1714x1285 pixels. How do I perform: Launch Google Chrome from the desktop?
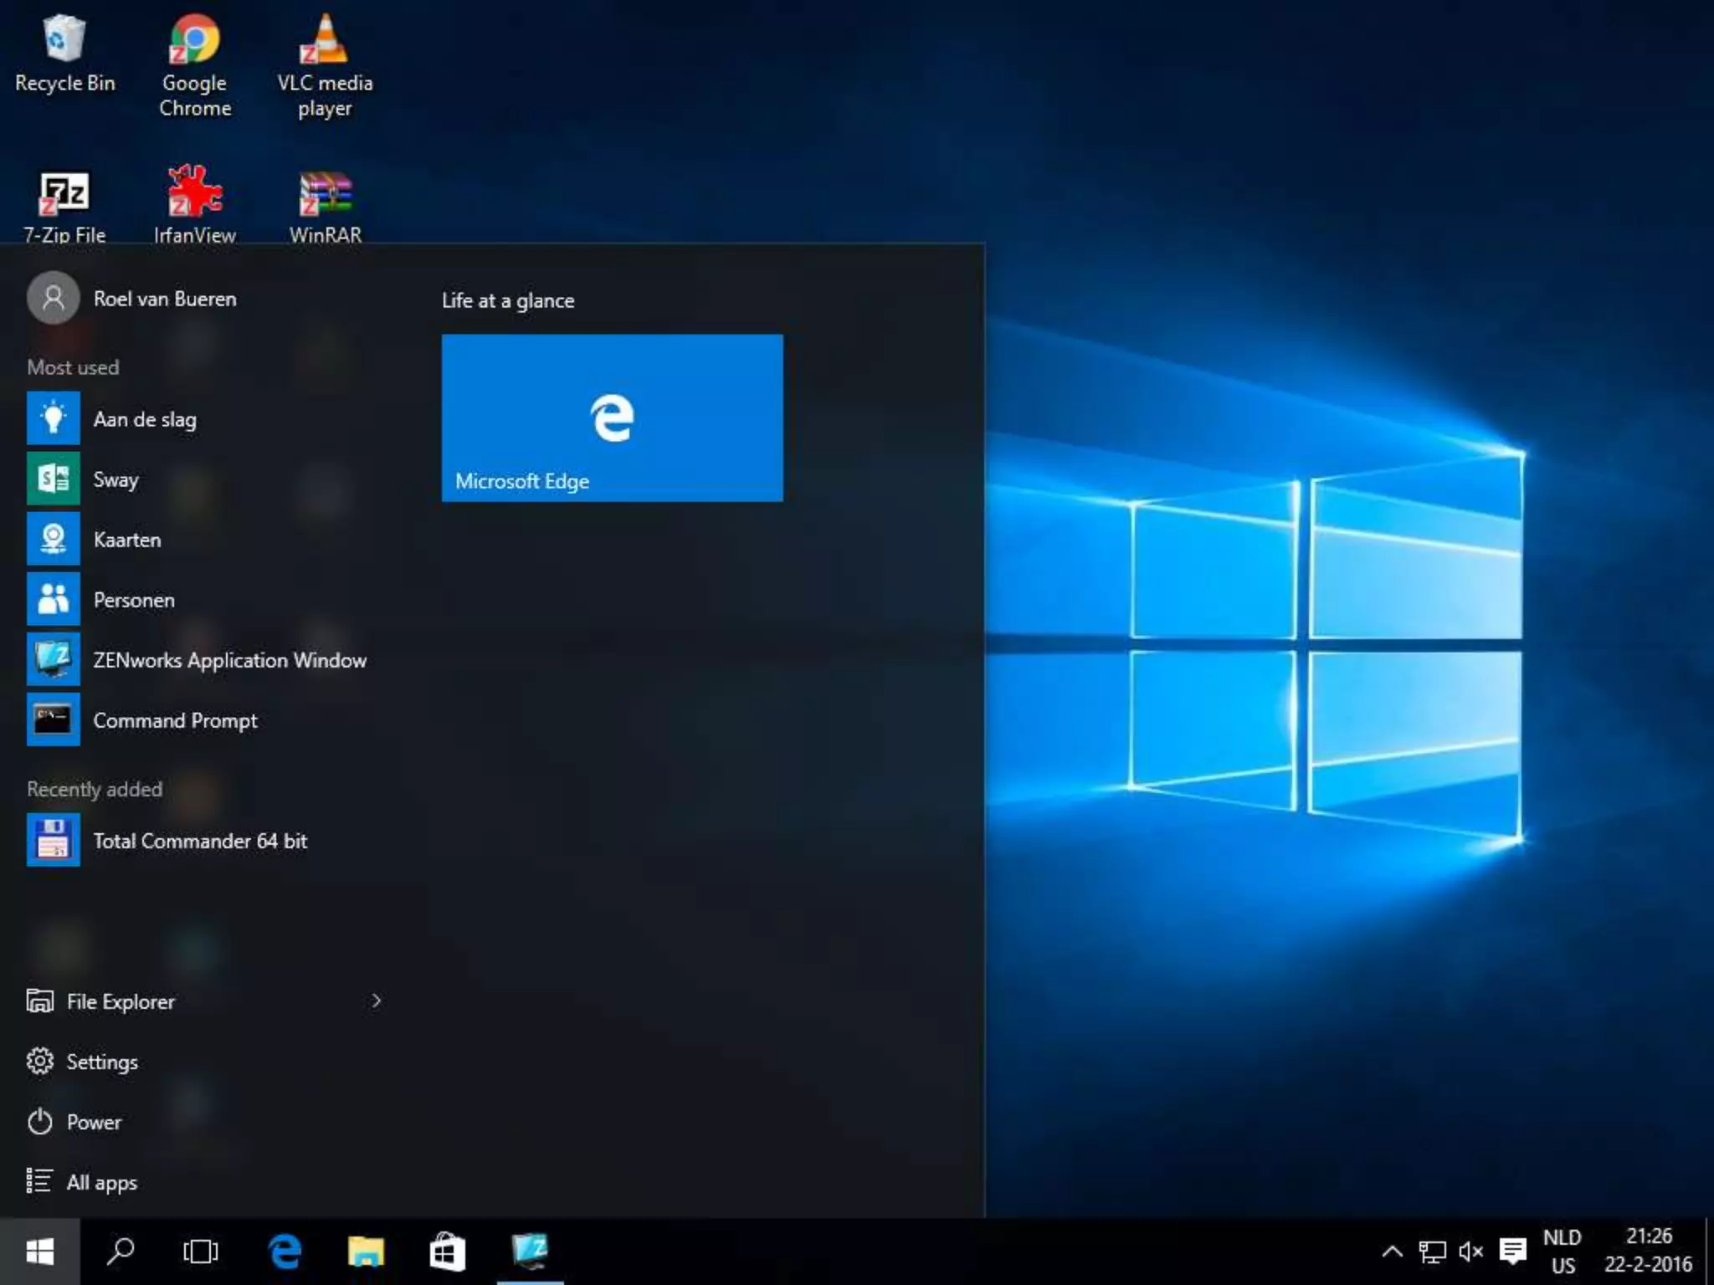click(x=195, y=65)
